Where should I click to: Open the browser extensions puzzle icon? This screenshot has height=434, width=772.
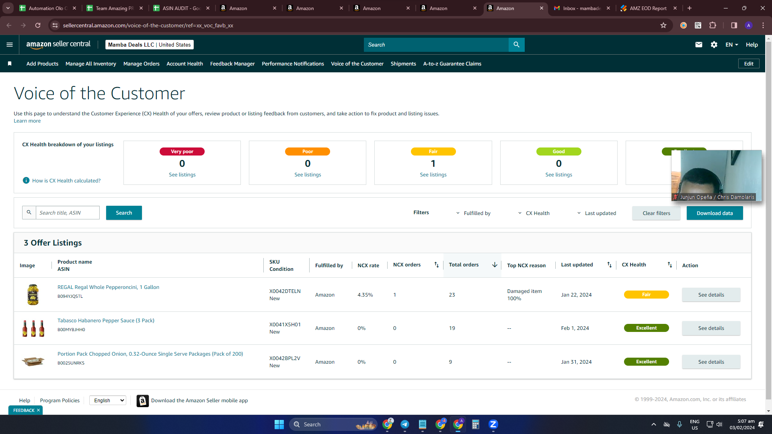(712, 25)
